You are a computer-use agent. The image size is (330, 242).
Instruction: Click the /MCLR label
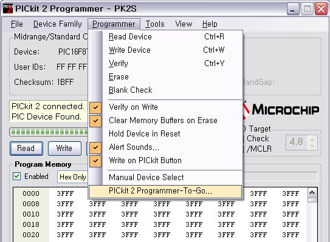click(x=259, y=149)
